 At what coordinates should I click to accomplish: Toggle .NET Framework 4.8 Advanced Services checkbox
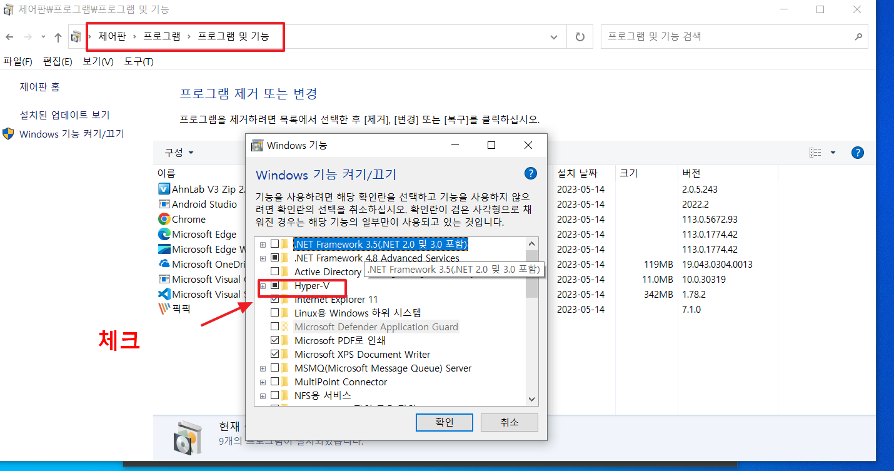(x=274, y=258)
